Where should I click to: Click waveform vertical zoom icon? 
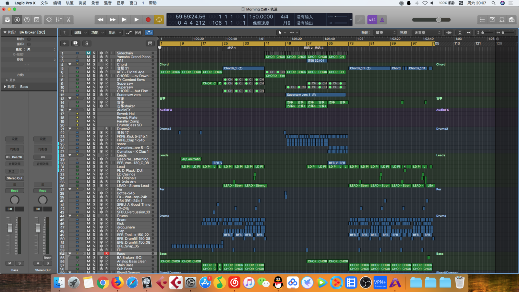point(449,32)
